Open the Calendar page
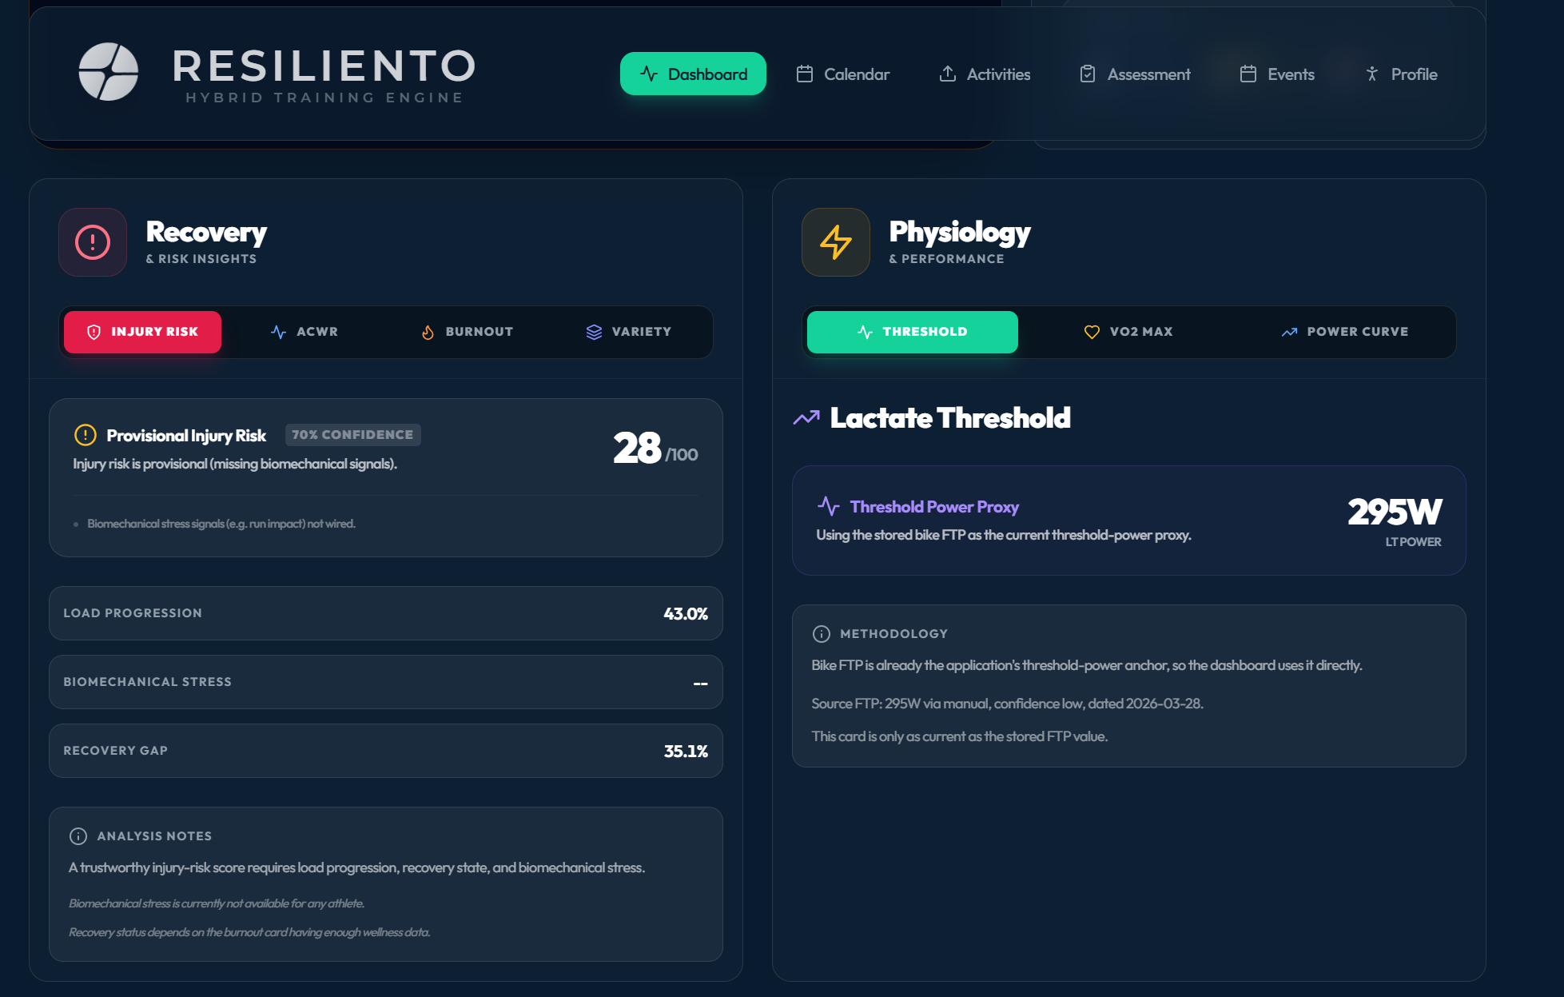 tap(843, 74)
